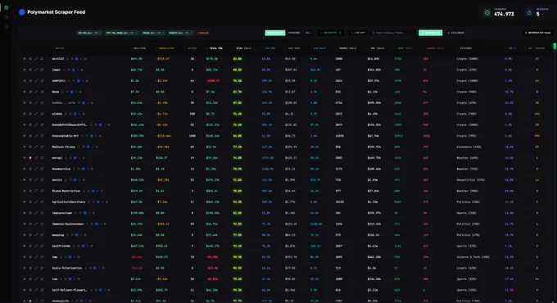Expand the Immense-Businessman row with arrows icon
The width and height of the screenshot is (557, 303).
point(36,224)
